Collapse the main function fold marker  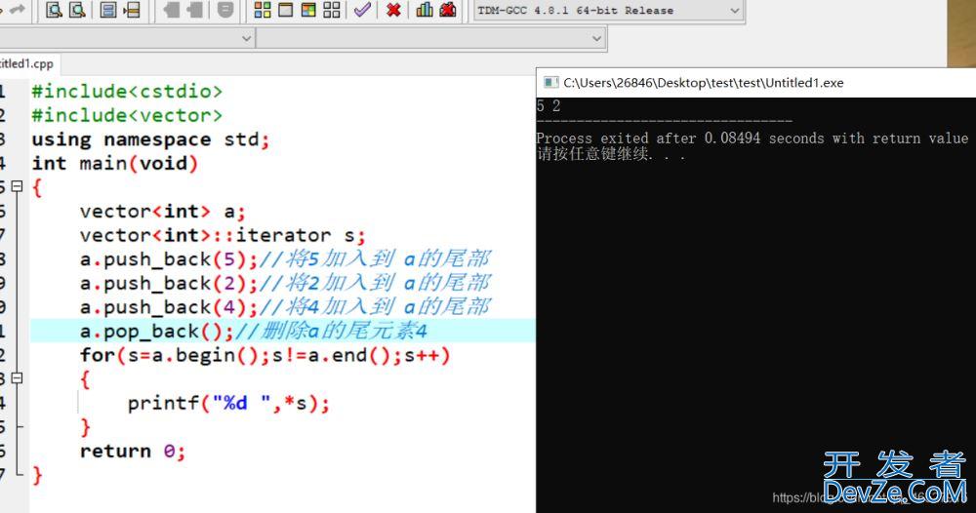[x=18, y=186]
